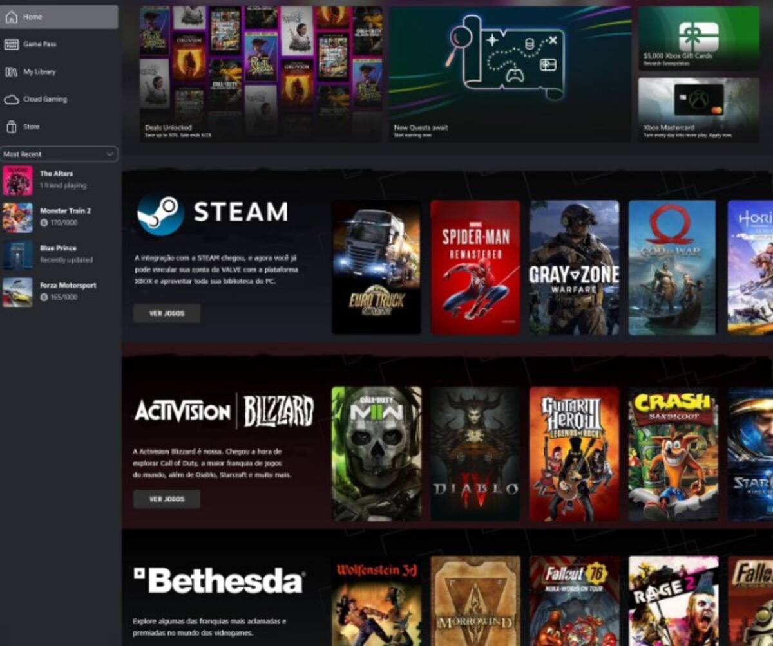Screen dimensions: 773x646
Task: Open Rage 2 game cover
Action: 674,601
